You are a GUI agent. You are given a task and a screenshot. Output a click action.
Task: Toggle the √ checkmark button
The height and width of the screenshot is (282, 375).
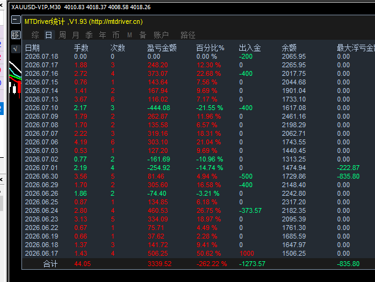pyautogui.click(x=16, y=49)
